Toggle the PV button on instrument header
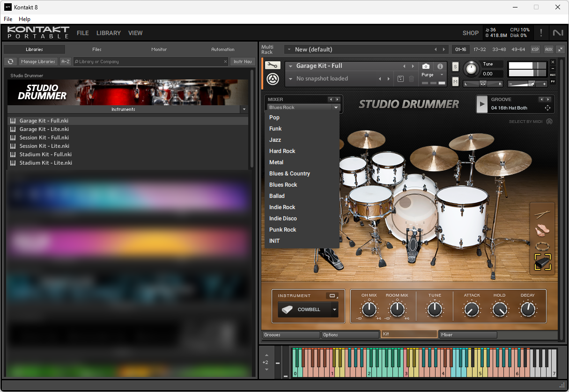The image size is (569, 392). [x=553, y=81]
